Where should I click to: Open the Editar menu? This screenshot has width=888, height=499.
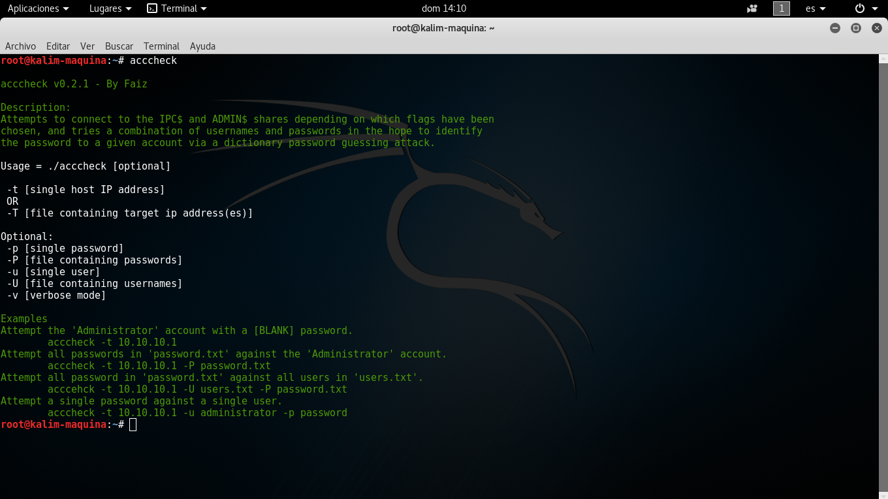coord(58,46)
